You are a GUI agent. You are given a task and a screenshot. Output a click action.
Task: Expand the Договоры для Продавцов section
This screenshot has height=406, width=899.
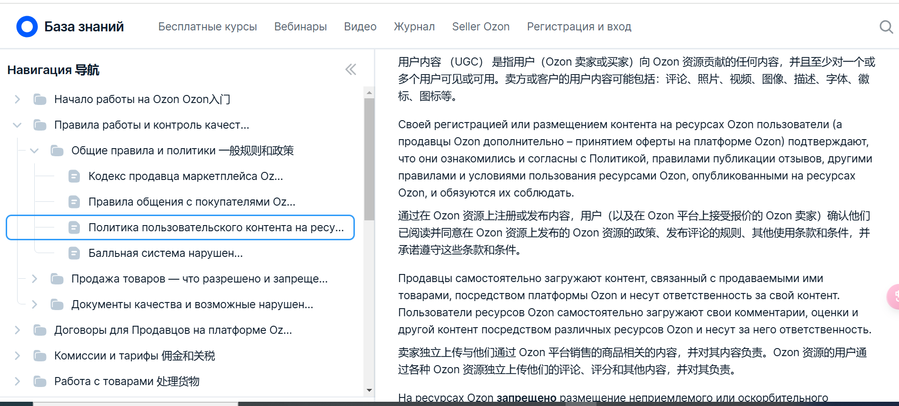17,330
